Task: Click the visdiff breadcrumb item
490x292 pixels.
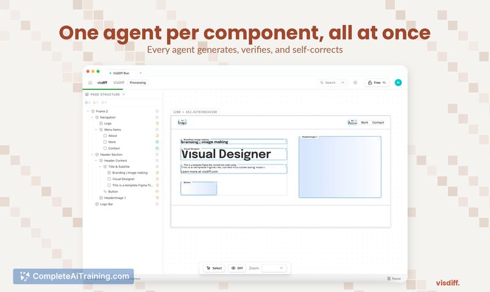Action: 102,82
